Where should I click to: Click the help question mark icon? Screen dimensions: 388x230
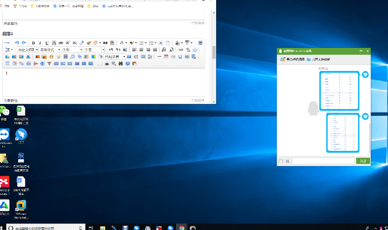pyautogui.click(x=128, y=63)
